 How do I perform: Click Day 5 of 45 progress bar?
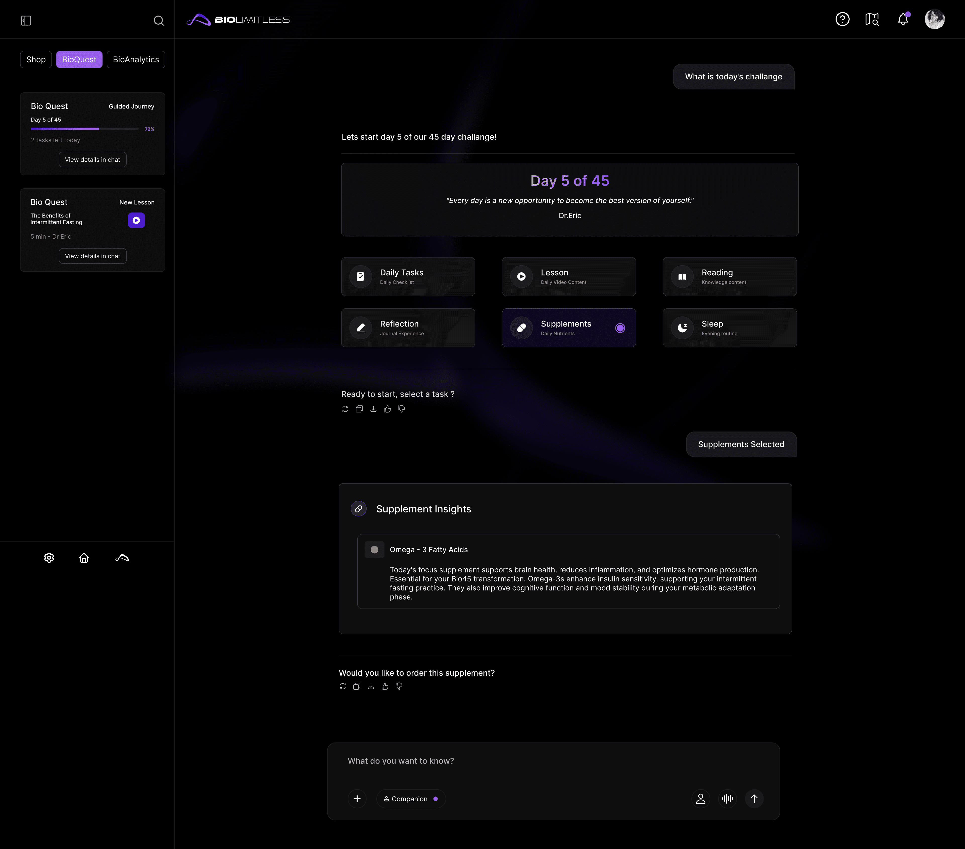[84, 129]
